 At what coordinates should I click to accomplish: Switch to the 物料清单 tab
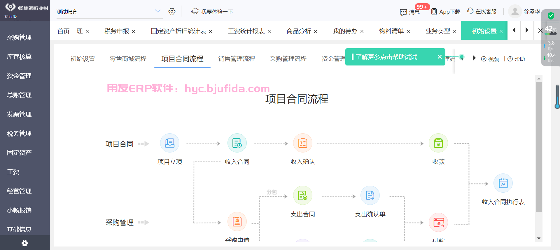tap(391, 31)
